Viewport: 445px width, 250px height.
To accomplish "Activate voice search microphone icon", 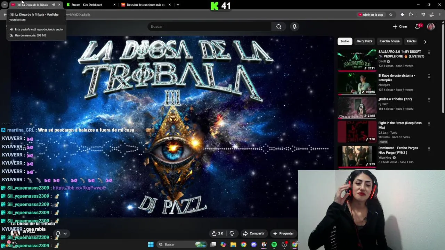I will pyautogui.click(x=294, y=26).
